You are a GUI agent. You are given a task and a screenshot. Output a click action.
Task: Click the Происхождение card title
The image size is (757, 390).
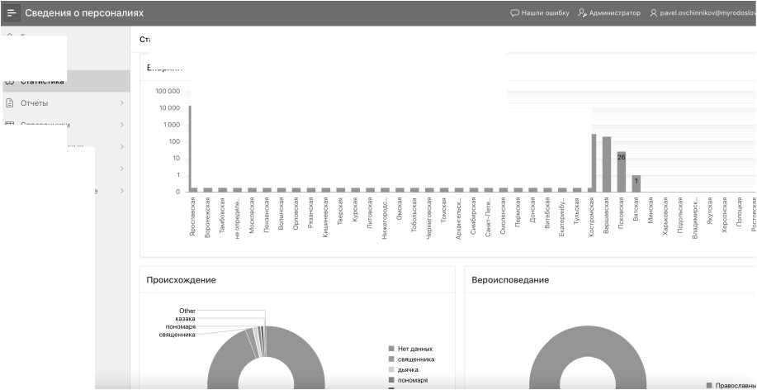[x=181, y=280]
